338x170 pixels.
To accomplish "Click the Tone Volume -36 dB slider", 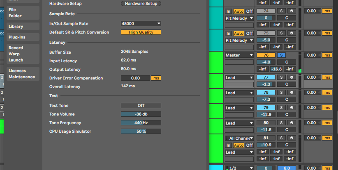I will coord(141,114).
